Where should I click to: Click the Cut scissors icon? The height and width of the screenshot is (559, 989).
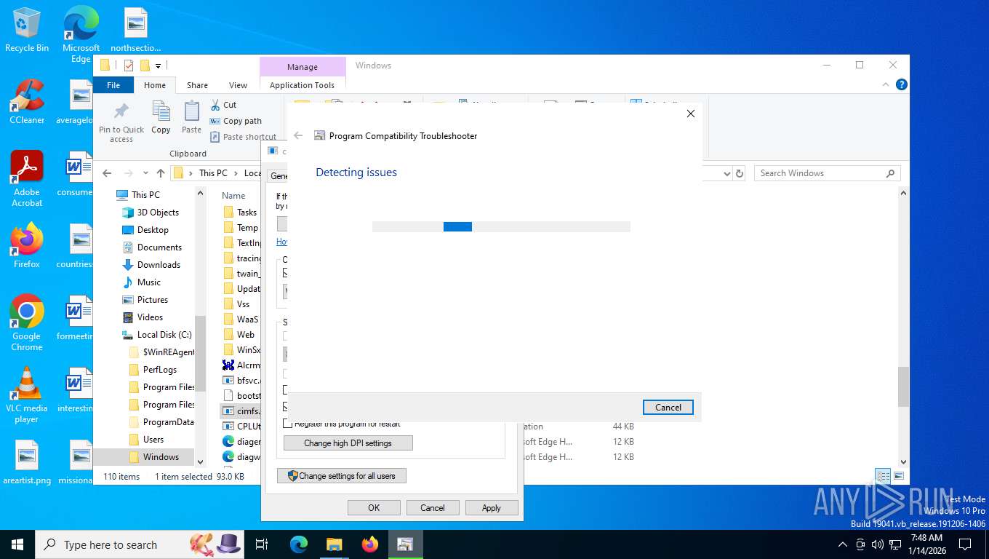click(215, 105)
